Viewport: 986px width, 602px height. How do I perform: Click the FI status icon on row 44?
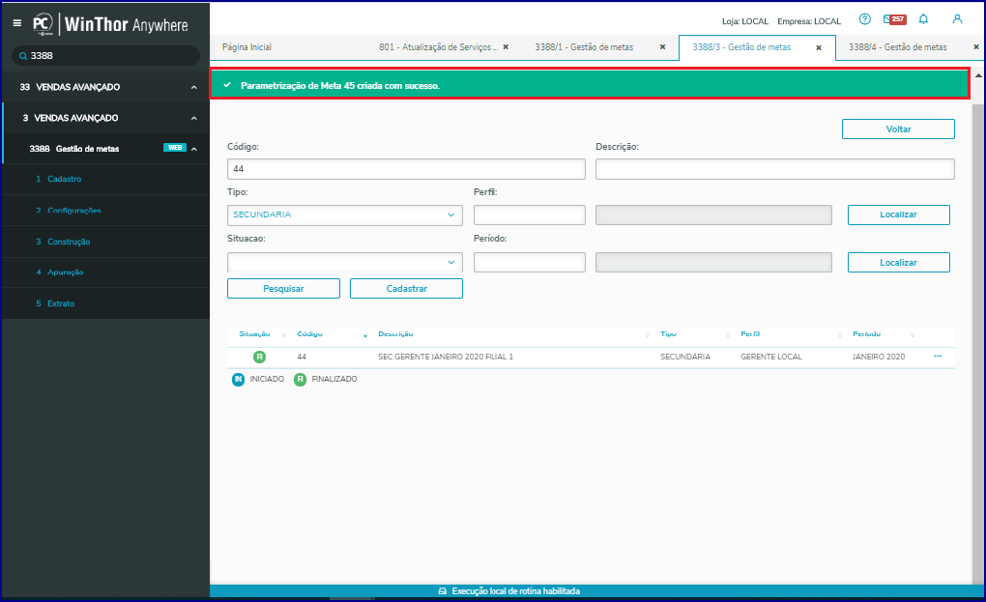tap(259, 357)
